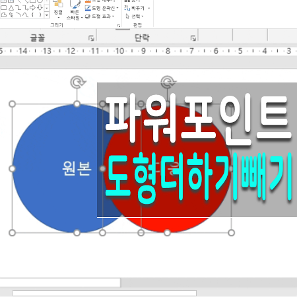The height and width of the screenshot is (297, 297).
Task: Click the blue circle's top-middle sizing handle
Action: [77, 104]
